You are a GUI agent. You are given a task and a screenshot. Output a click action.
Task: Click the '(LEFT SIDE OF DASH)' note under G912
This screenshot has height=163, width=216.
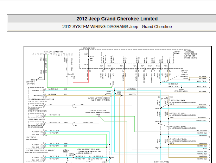(x=30, y=83)
